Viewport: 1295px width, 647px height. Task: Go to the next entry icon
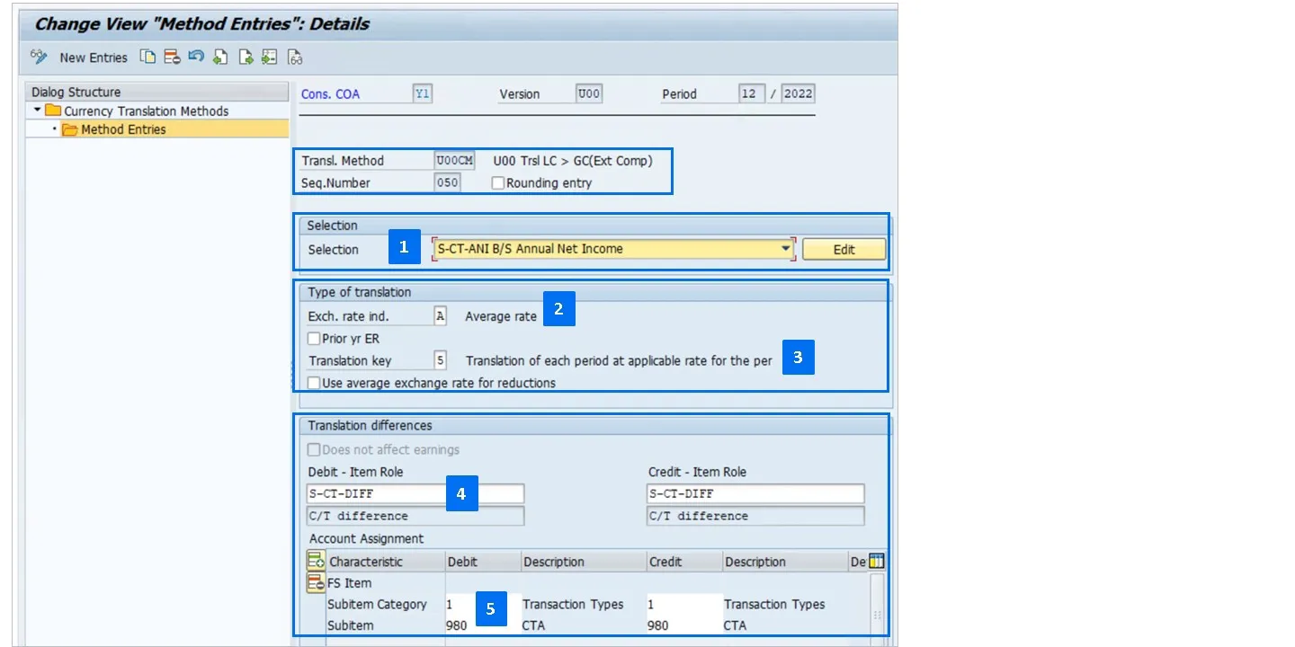pyautogui.click(x=246, y=58)
